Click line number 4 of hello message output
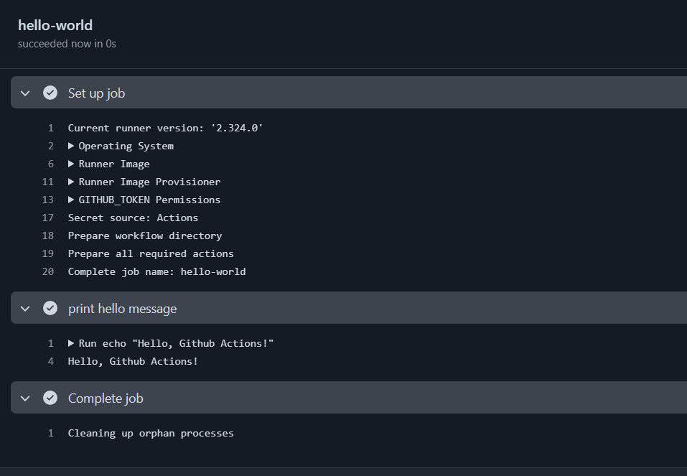This screenshot has height=476, width=687. [x=51, y=362]
